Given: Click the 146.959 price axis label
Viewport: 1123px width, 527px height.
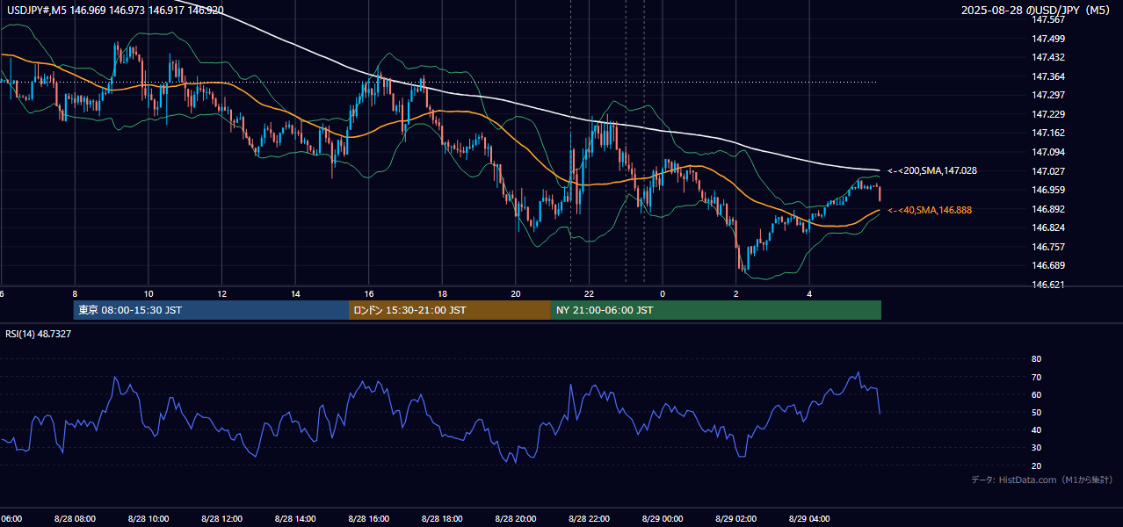Looking at the screenshot, I should coord(1048,190).
